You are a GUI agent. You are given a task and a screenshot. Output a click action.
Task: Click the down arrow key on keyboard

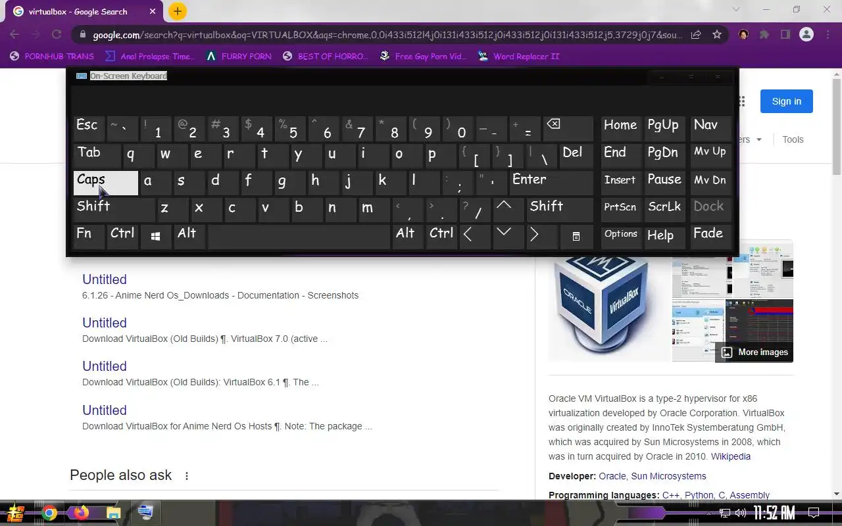[x=508, y=236]
